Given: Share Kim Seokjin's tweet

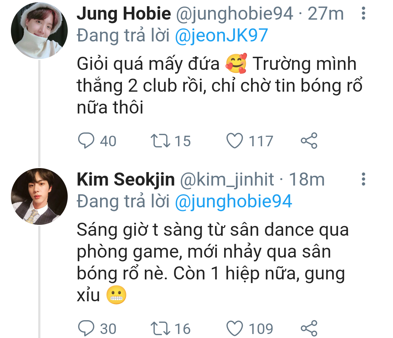Looking at the screenshot, I should [x=309, y=328].
